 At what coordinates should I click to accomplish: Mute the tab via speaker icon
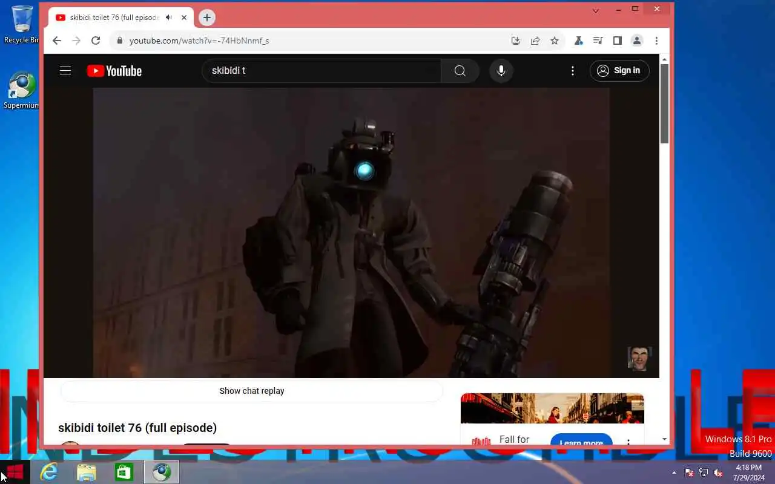[169, 18]
